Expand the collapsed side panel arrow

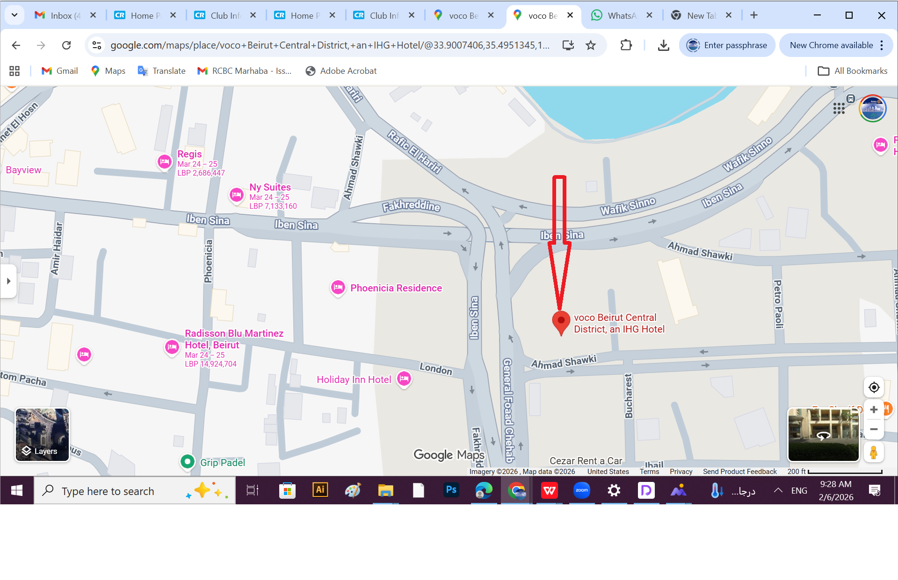(8, 281)
